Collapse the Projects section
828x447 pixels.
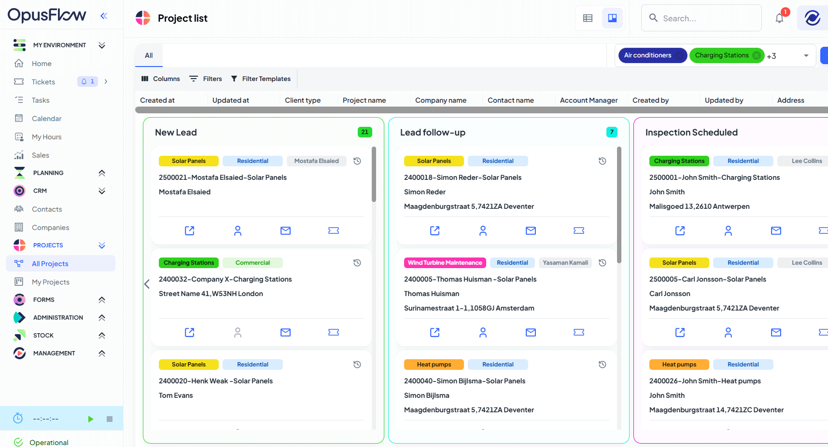coord(102,245)
